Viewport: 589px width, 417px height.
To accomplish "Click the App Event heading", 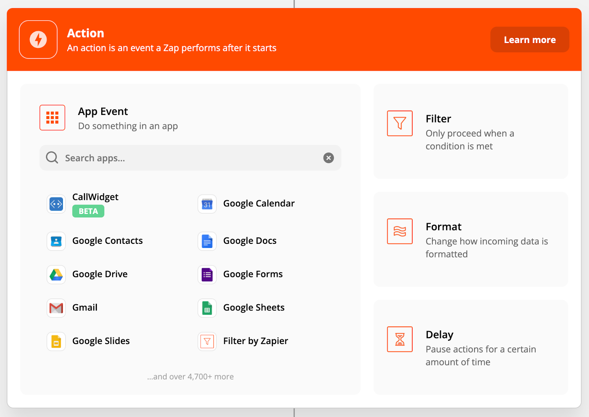I will click(x=103, y=112).
